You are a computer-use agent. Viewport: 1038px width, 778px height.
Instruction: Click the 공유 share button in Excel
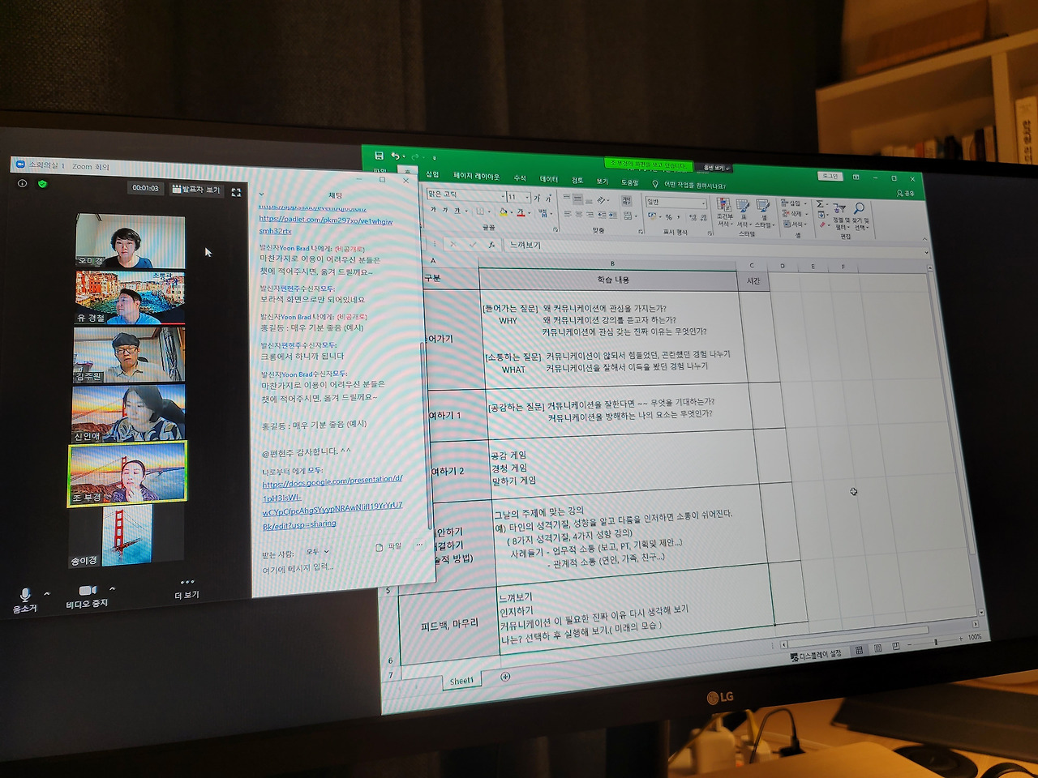click(905, 193)
